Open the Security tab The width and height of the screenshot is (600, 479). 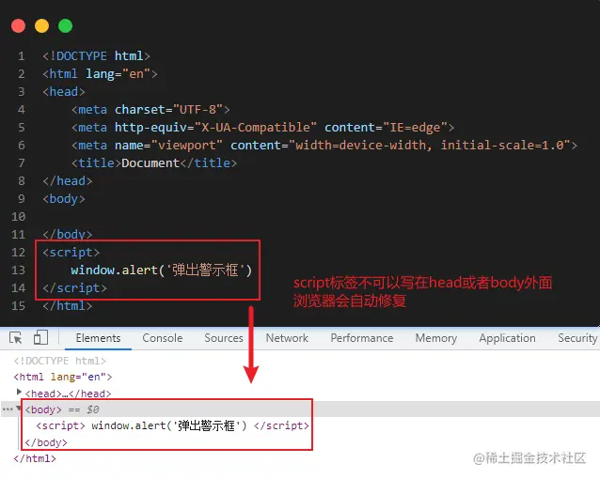click(577, 338)
